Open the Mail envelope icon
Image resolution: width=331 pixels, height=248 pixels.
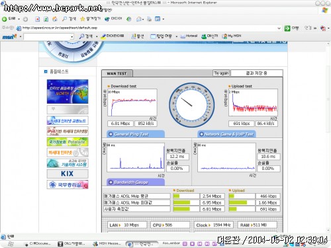point(139,19)
